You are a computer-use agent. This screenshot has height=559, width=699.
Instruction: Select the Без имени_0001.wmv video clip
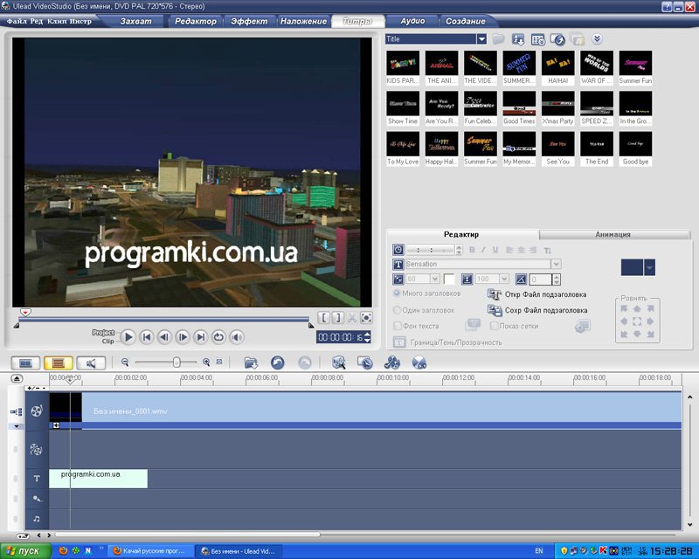[x=365, y=411]
